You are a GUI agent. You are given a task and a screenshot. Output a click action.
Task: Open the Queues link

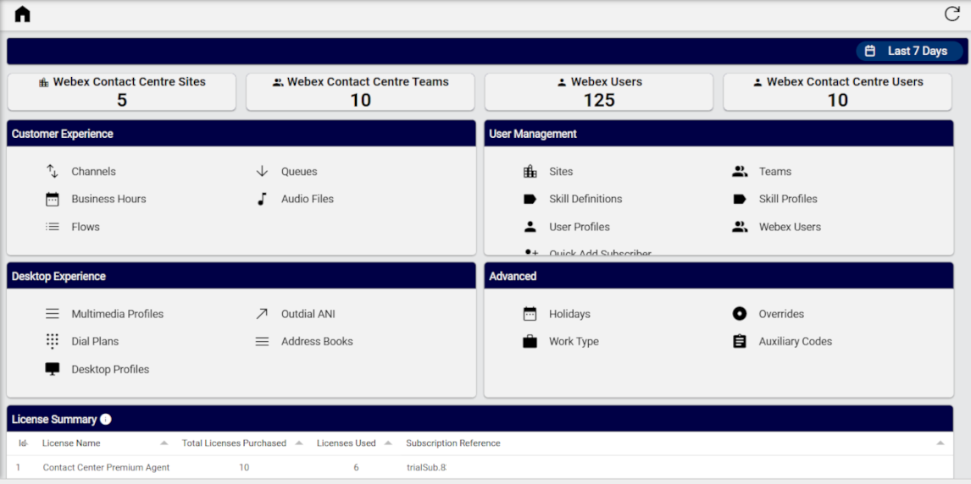point(299,171)
